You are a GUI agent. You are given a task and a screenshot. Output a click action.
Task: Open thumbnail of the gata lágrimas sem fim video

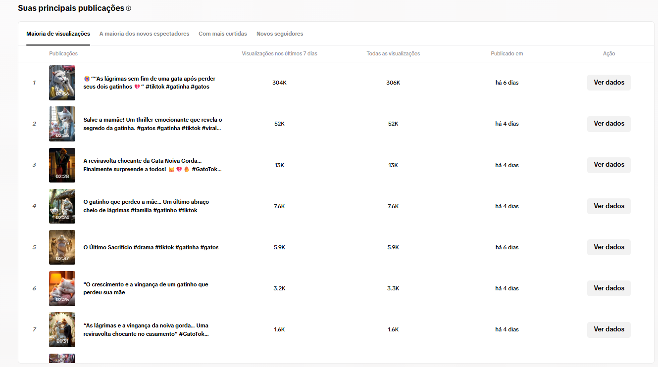coord(62,83)
